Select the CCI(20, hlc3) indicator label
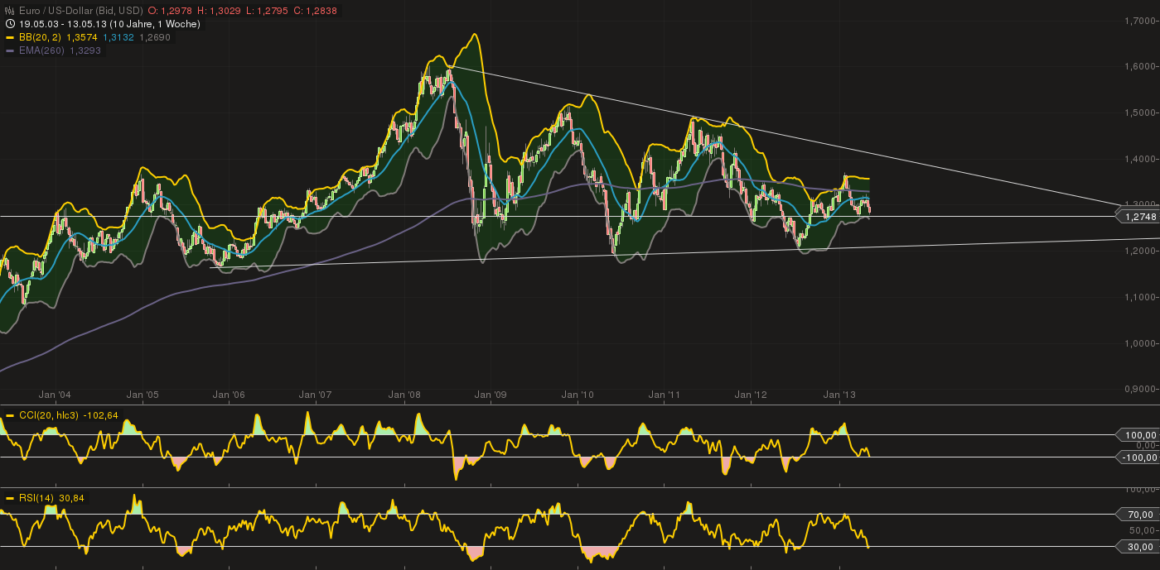 click(48, 415)
